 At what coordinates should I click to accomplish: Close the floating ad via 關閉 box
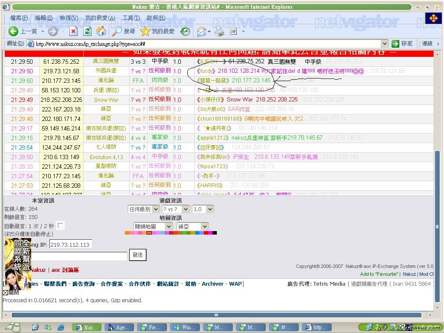(5, 293)
